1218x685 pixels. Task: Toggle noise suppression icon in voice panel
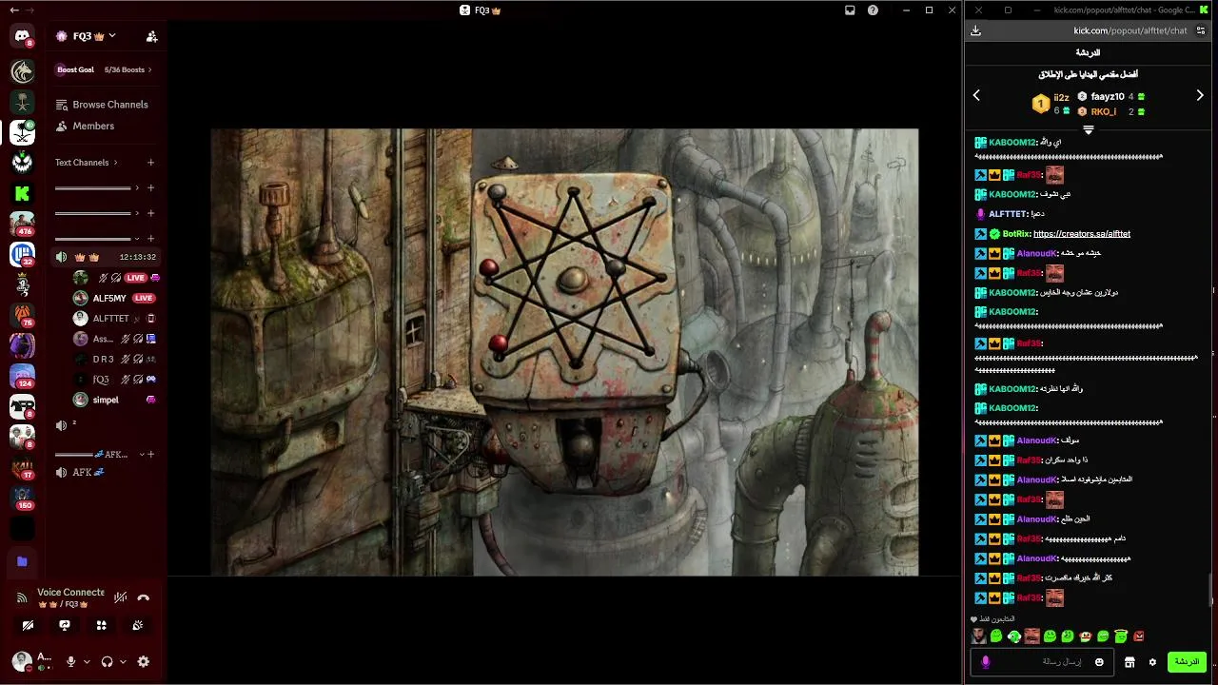pyautogui.click(x=120, y=598)
